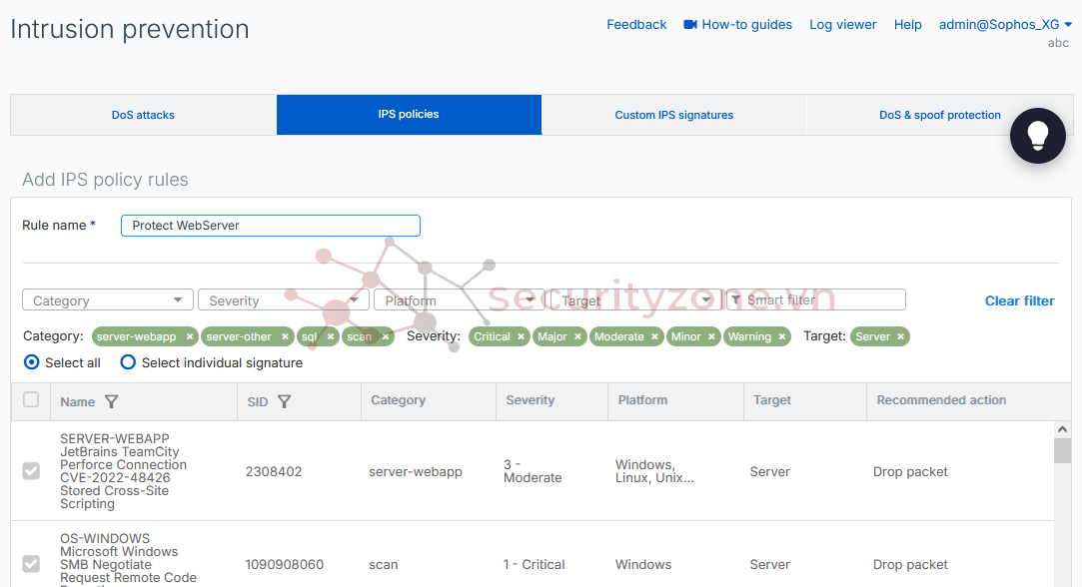Viewport: 1082px width, 587px height.
Task: Click the Clear filter link
Action: pyautogui.click(x=1019, y=300)
